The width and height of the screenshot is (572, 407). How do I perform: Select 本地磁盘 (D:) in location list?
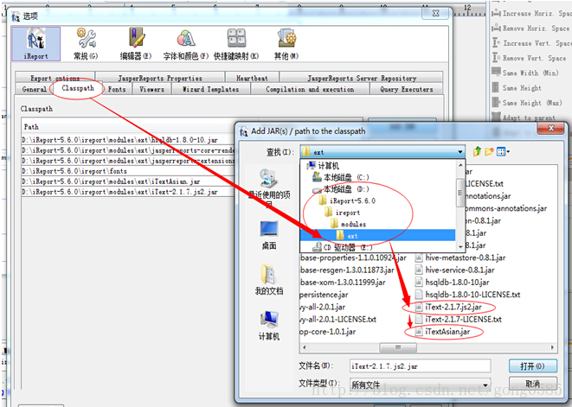click(x=377, y=189)
